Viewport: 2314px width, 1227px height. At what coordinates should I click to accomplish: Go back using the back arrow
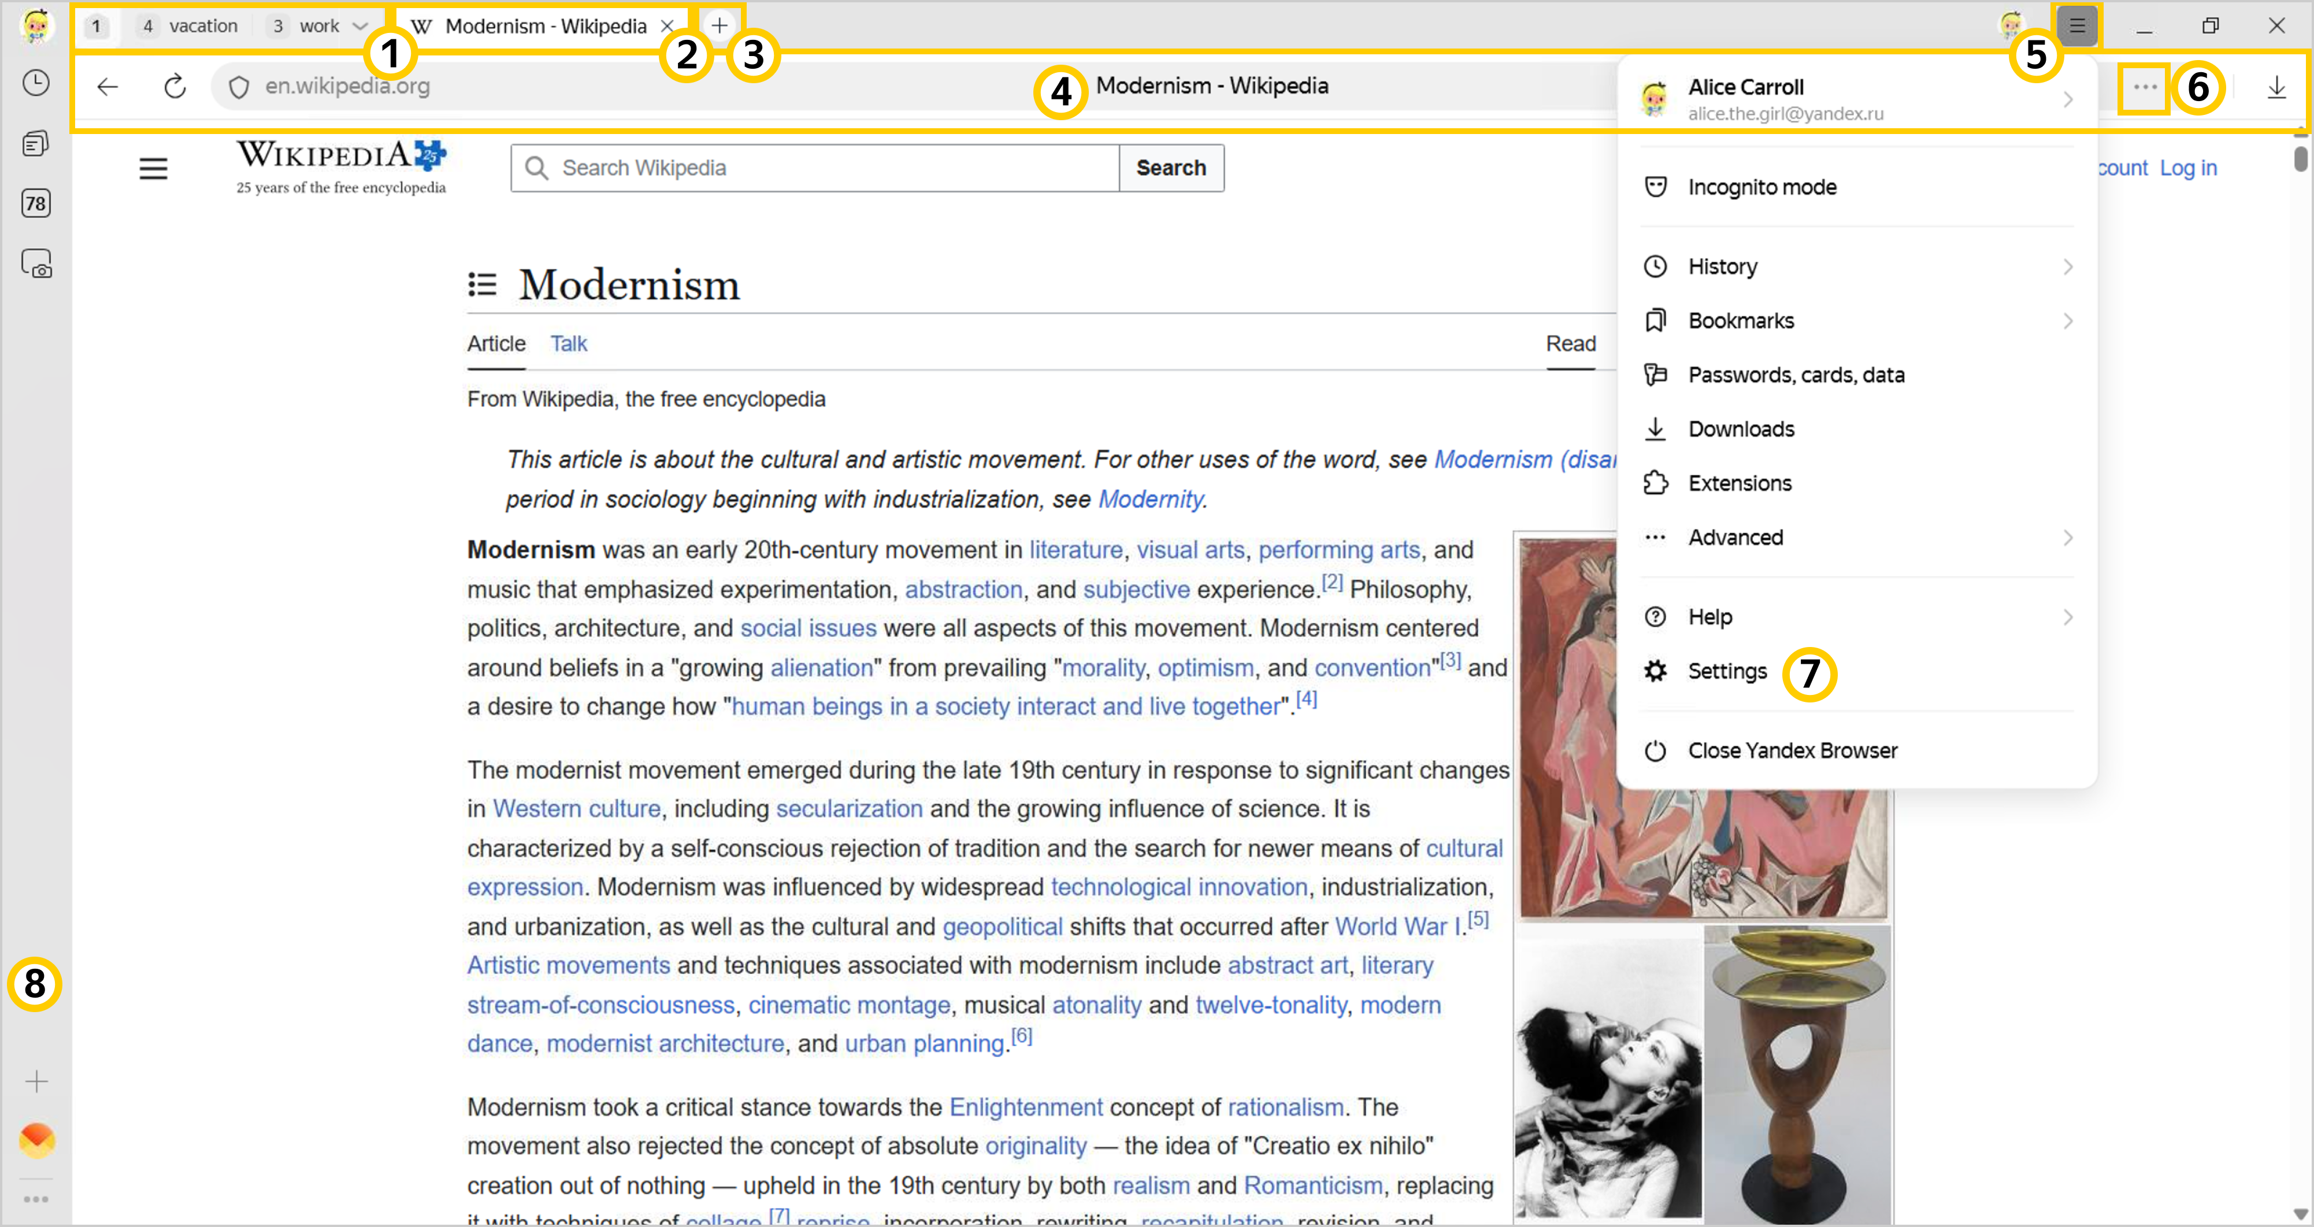click(x=108, y=86)
